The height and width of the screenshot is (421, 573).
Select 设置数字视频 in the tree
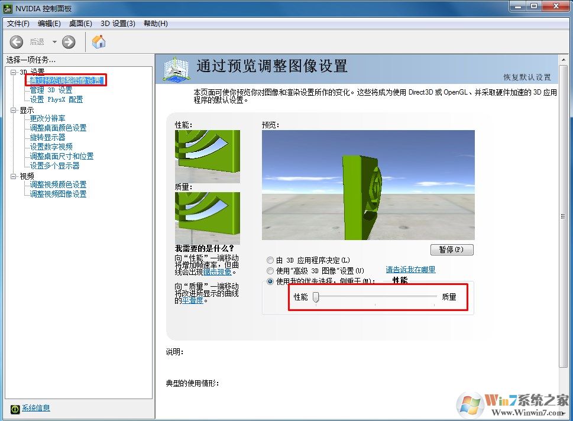[51, 147]
